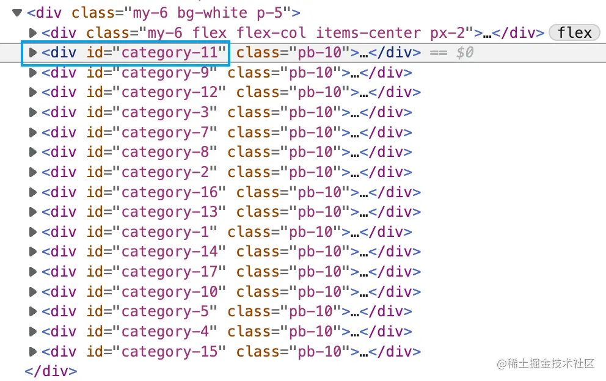Click the flex-col items-center px-2 class attribute
The height and width of the screenshot is (381, 606).
pos(280,33)
